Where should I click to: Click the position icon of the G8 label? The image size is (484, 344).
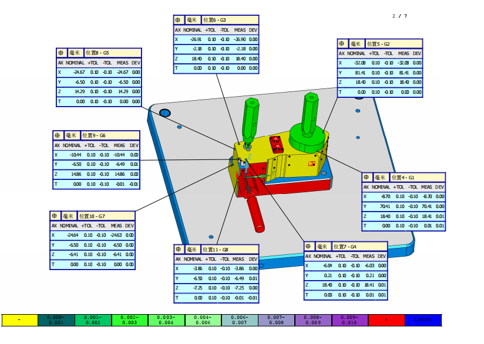pos(179,249)
